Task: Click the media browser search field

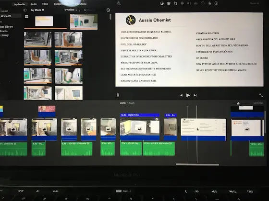Action: click(91, 10)
